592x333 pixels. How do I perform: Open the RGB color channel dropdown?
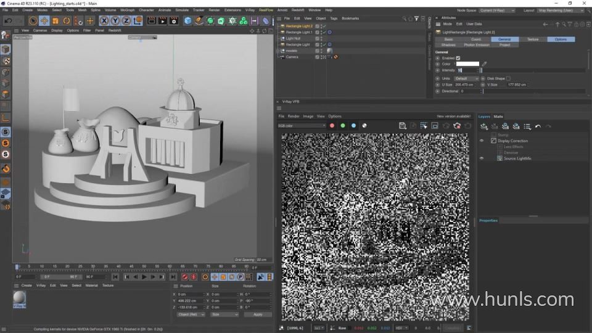coord(302,126)
